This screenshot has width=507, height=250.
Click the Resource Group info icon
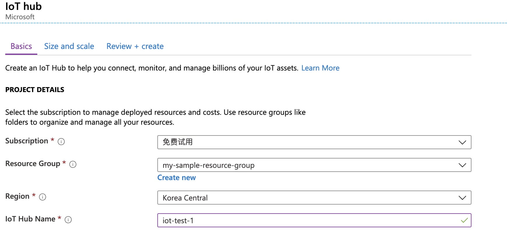pos(73,164)
